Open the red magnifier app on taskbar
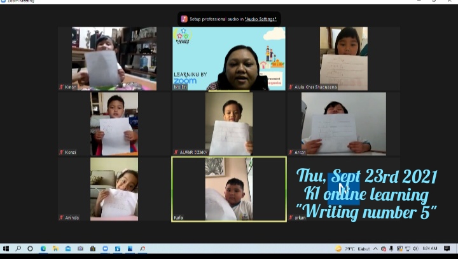 142,248
